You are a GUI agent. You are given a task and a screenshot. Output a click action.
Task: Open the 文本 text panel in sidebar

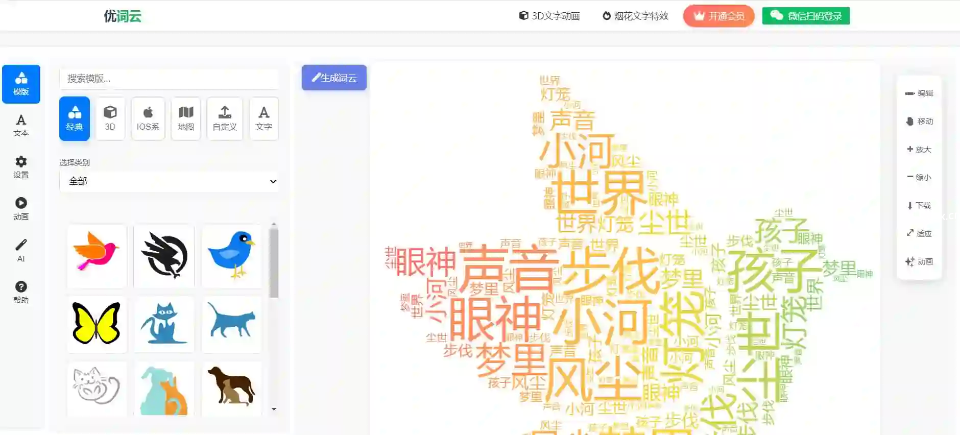tap(21, 125)
